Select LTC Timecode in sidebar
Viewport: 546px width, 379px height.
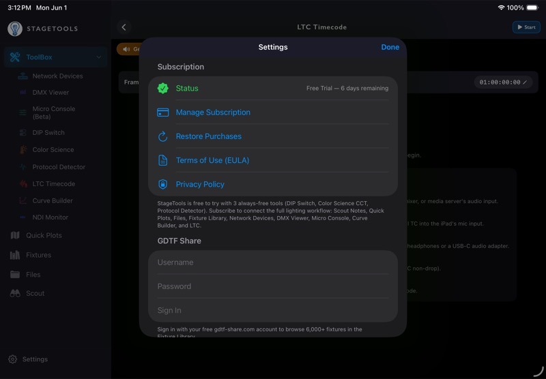pyautogui.click(x=54, y=183)
